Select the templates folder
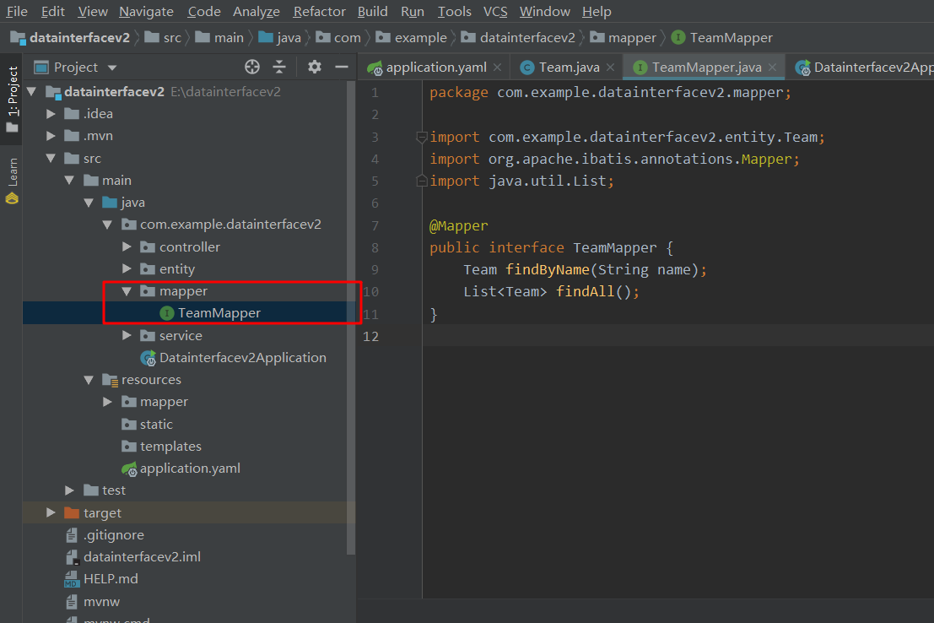This screenshot has height=623, width=934. click(170, 447)
